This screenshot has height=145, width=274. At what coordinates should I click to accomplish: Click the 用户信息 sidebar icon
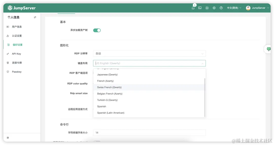pyautogui.click(x=8, y=27)
